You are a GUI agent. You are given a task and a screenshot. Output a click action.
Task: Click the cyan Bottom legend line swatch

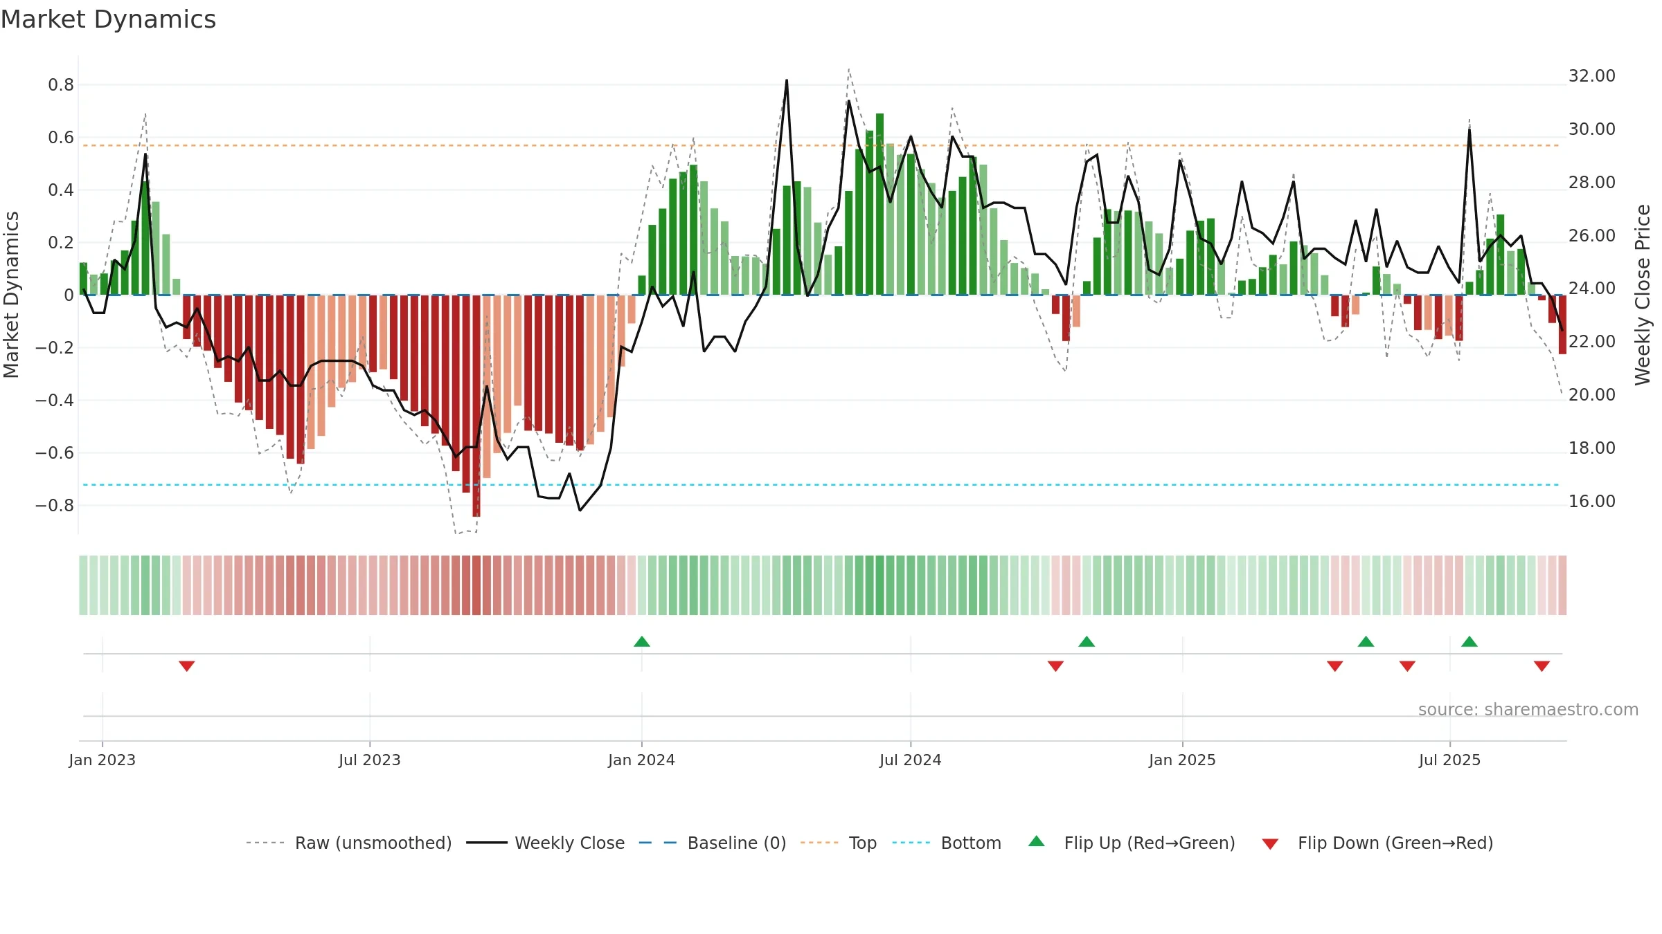point(911,843)
